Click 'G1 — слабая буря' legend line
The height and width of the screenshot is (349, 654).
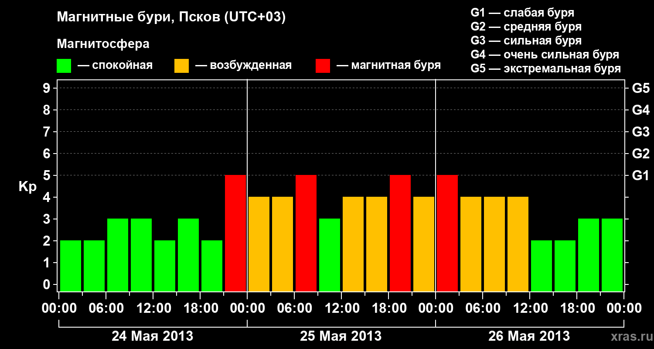point(522,12)
